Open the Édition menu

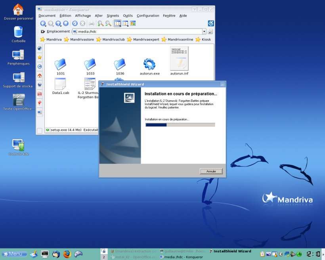tap(65, 15)
